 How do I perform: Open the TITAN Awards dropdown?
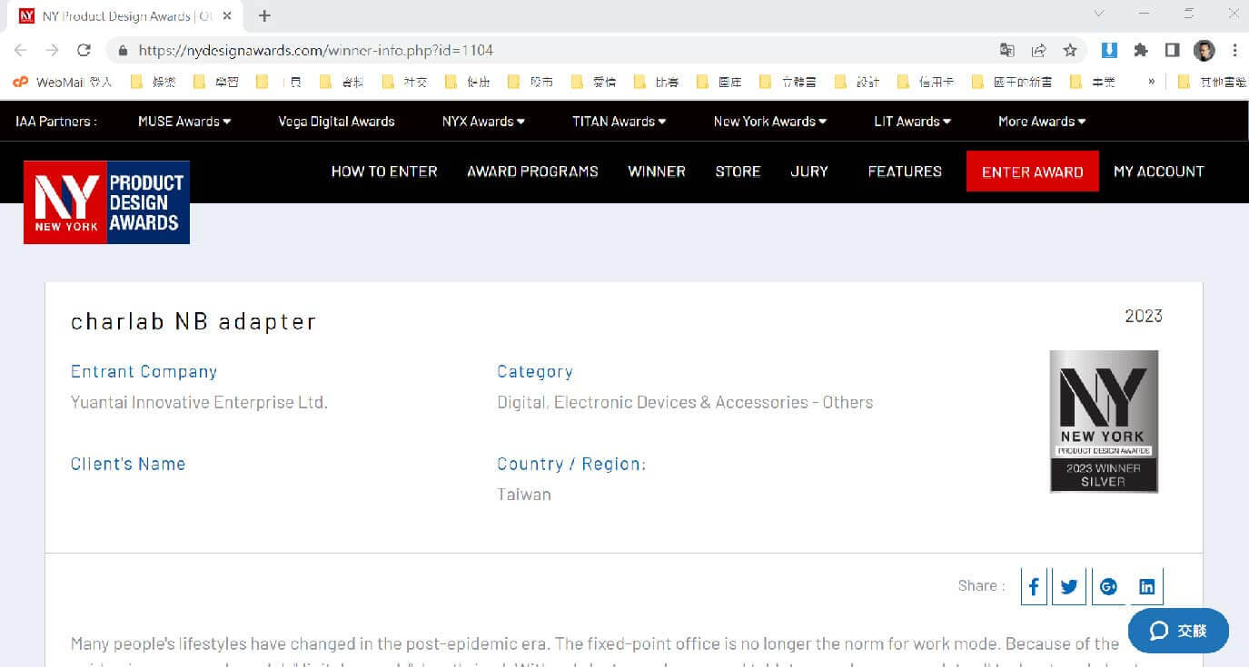coord(619,122)
